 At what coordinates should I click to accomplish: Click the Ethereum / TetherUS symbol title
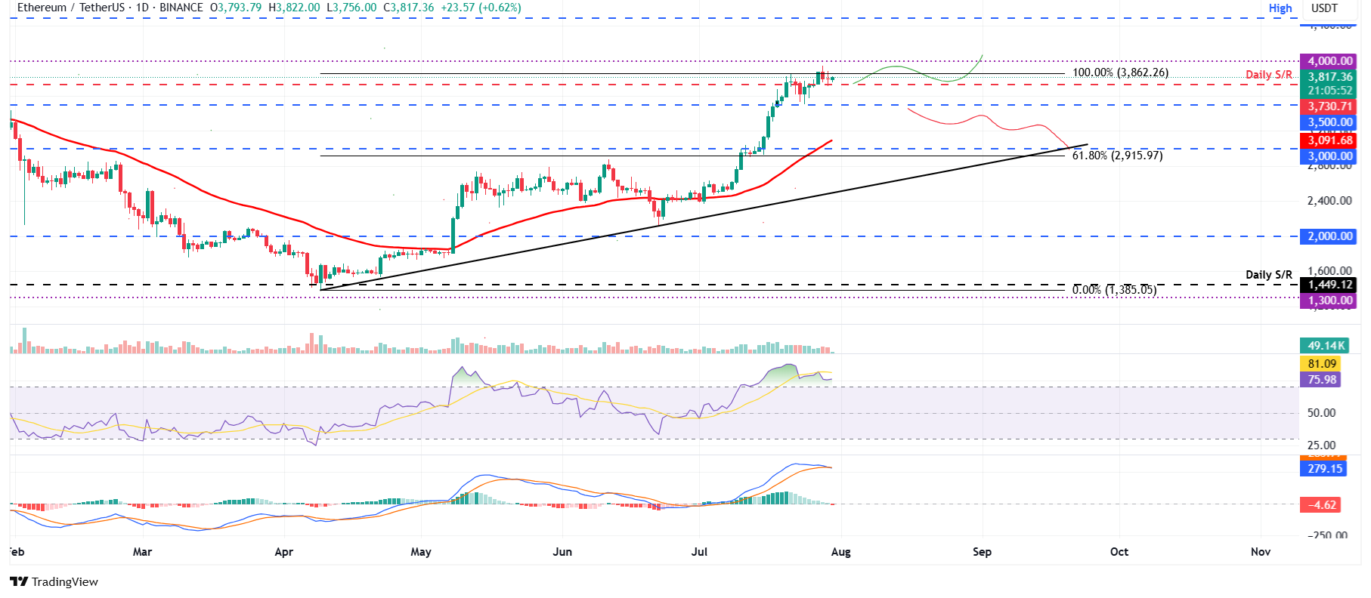pos(70,8)
